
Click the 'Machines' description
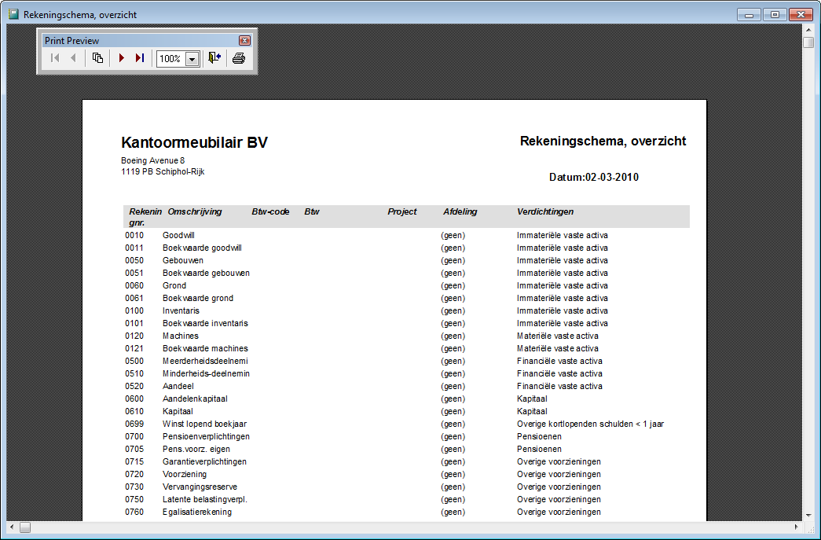click(180, 336)
